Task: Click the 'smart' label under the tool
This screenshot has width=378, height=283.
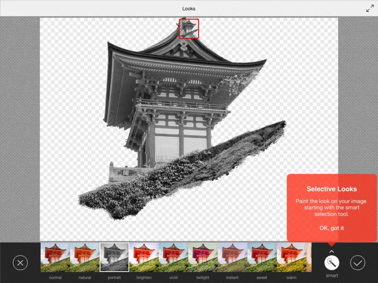Action: coord(332,276)
